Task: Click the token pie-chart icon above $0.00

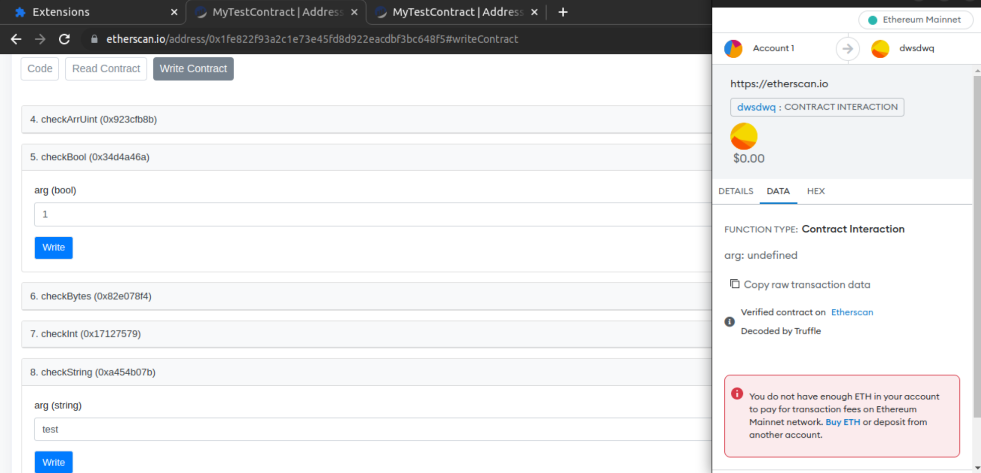Action: click(x=744, y=136)
